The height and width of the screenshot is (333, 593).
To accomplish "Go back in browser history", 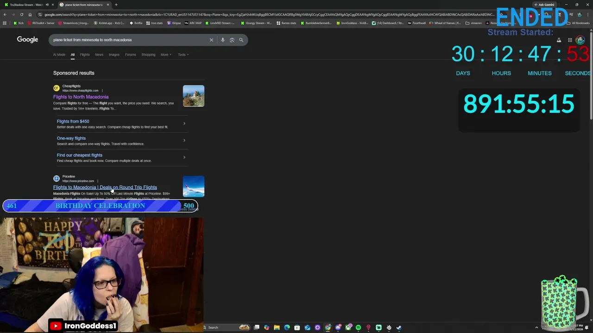I will pyautogui.click(x=5, y=14).
